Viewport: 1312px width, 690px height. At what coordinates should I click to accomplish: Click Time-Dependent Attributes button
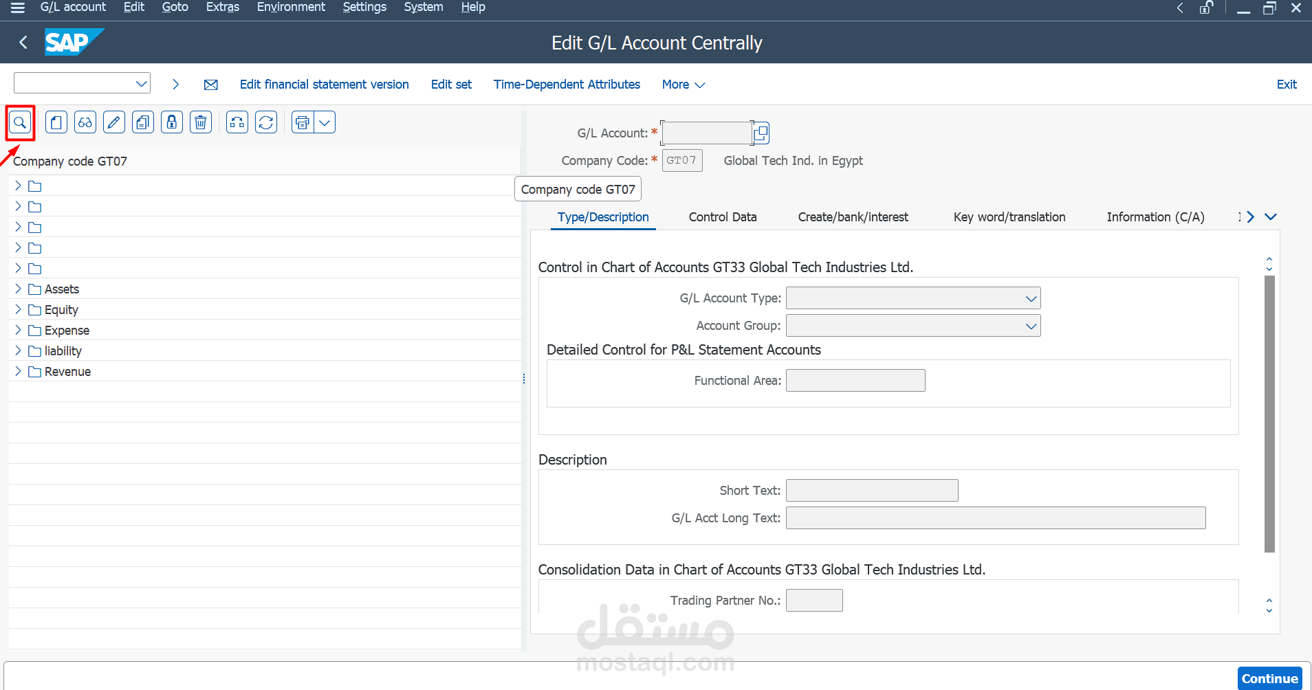click(x=567, y=85)
